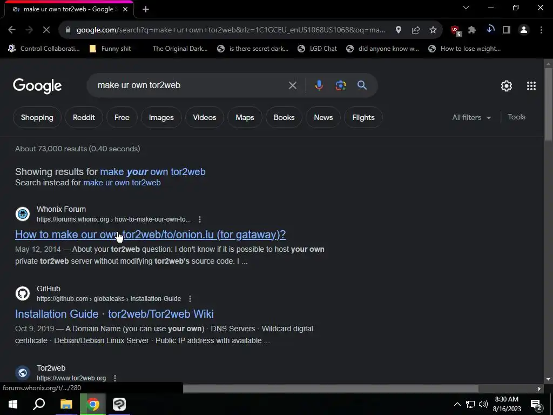Image resolution: width=553 pixels, height=415 pixels.
Task: Switch to Maps results
Action: tap(245, 117)
